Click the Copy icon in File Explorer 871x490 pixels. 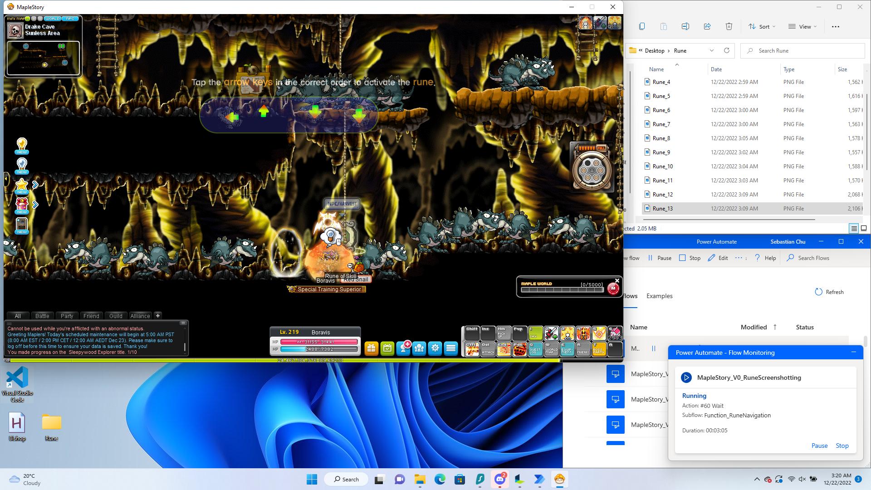641,26
